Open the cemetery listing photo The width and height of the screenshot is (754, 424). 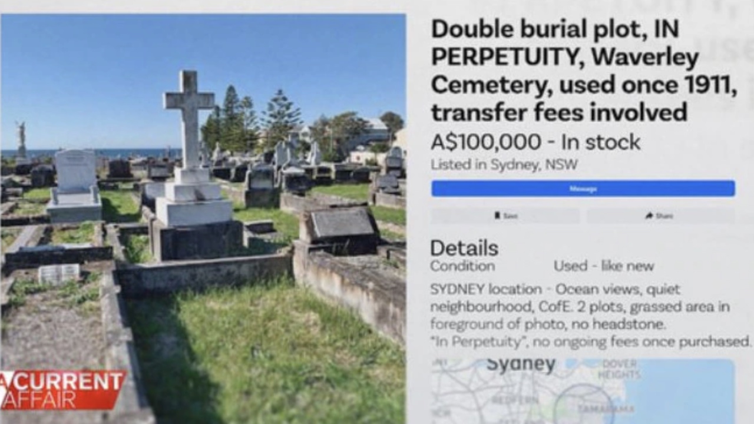[203, 218]
